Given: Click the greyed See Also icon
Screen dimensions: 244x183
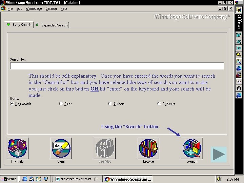Looking at the screenshot, I should coord(105,148).
